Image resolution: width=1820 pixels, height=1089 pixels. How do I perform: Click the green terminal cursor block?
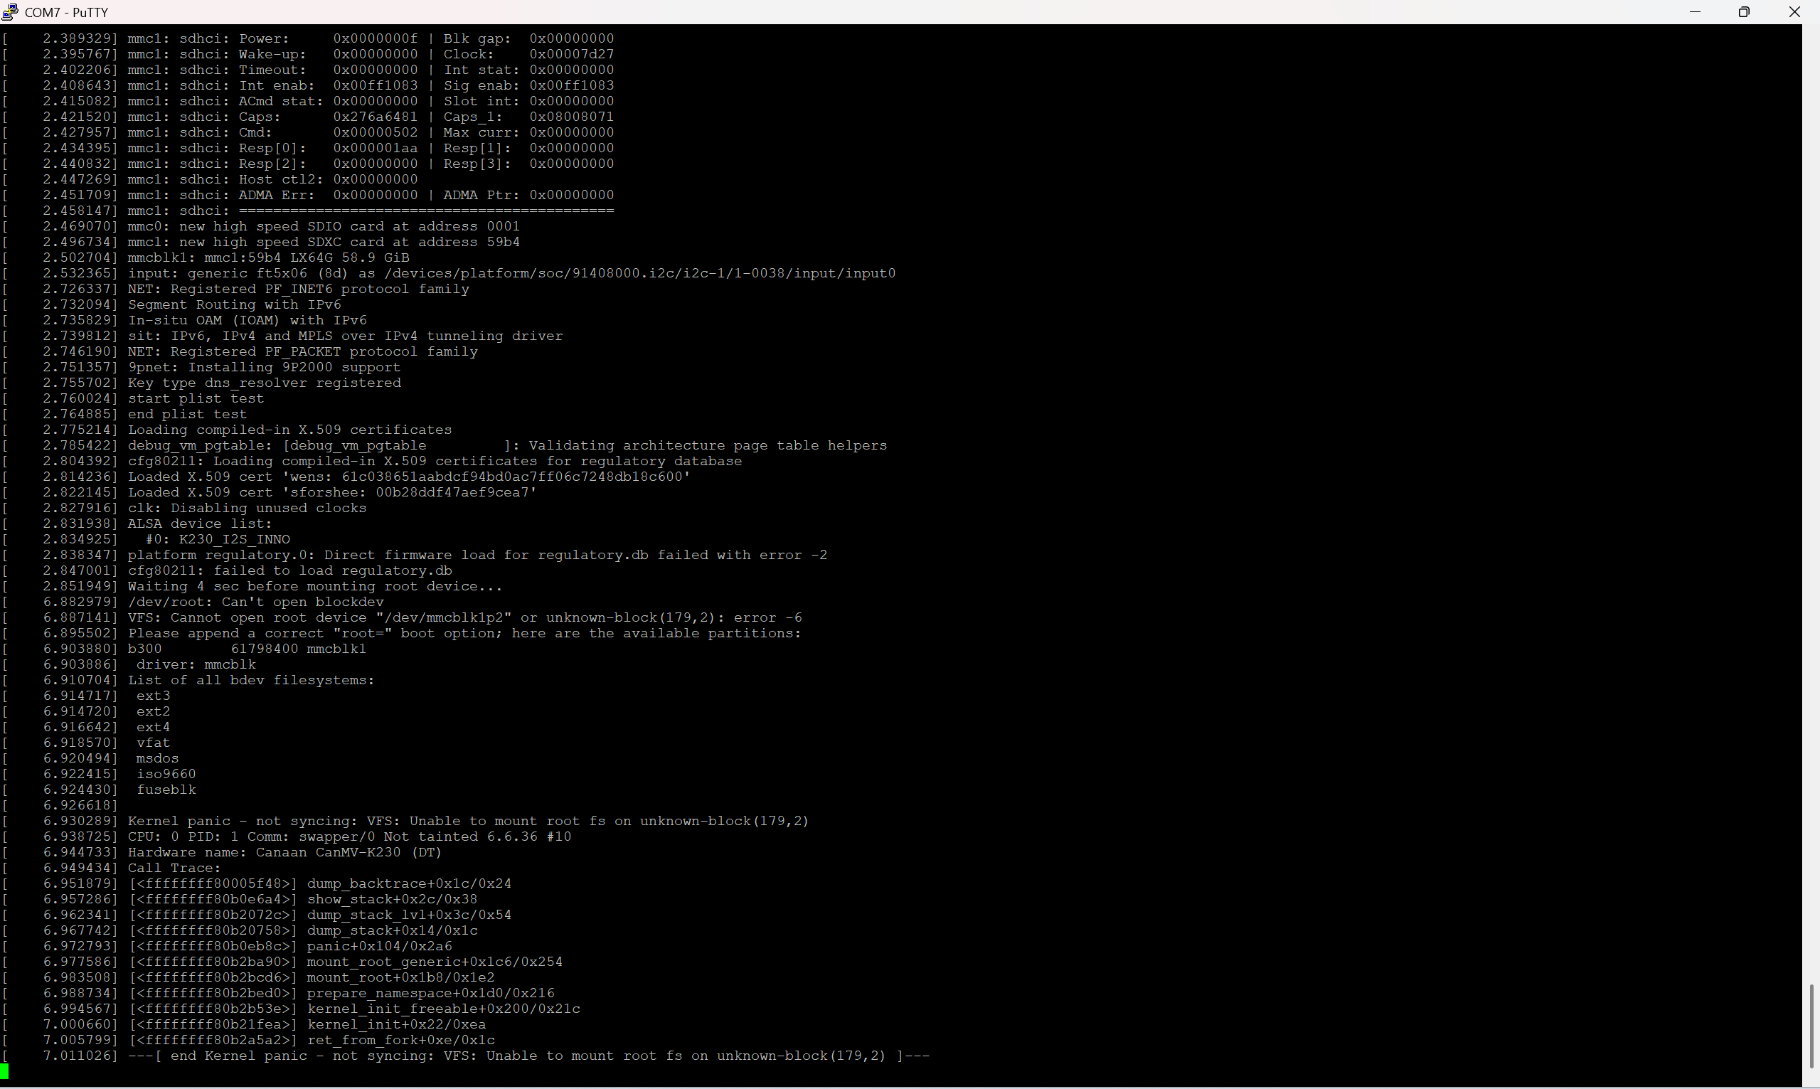[x=4, y=1072]
